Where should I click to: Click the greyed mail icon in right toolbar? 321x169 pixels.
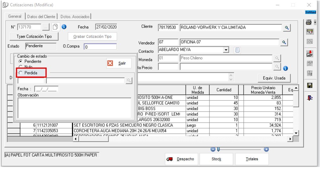pos(310,41)
